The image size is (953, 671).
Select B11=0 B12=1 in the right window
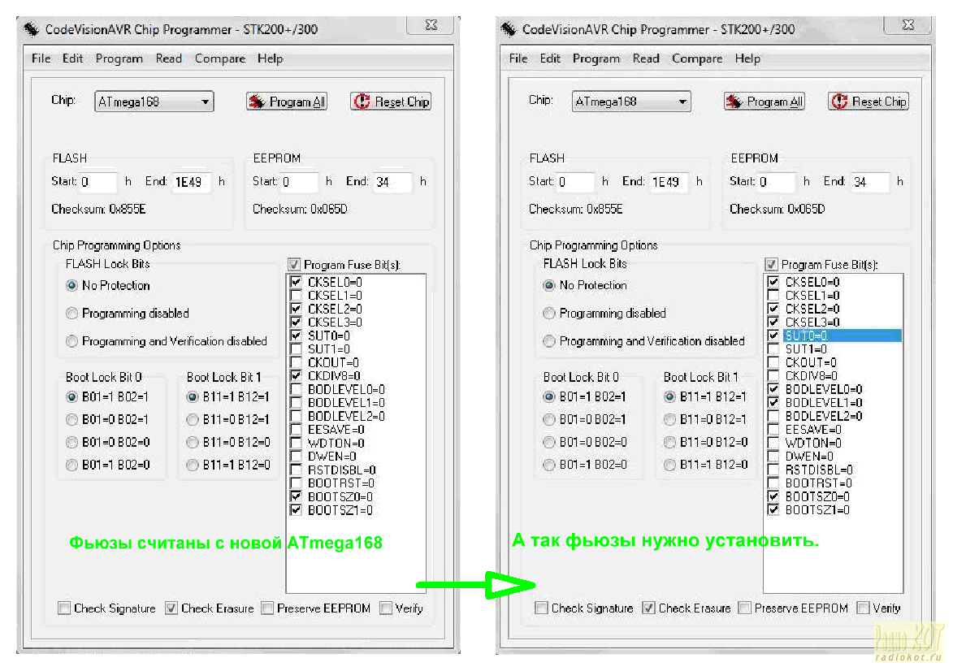click(x=669, y=419)
